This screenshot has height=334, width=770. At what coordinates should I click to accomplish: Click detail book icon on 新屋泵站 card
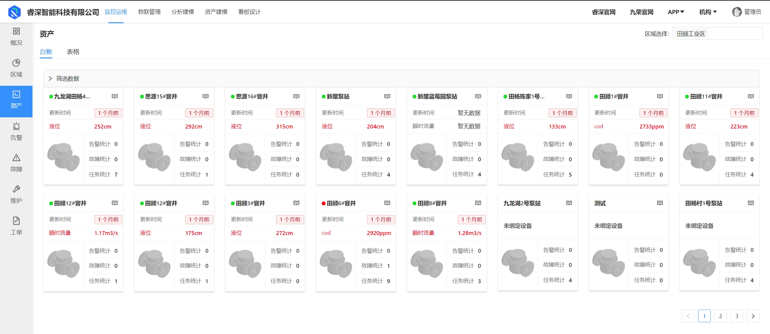click(x=387, y=96)
